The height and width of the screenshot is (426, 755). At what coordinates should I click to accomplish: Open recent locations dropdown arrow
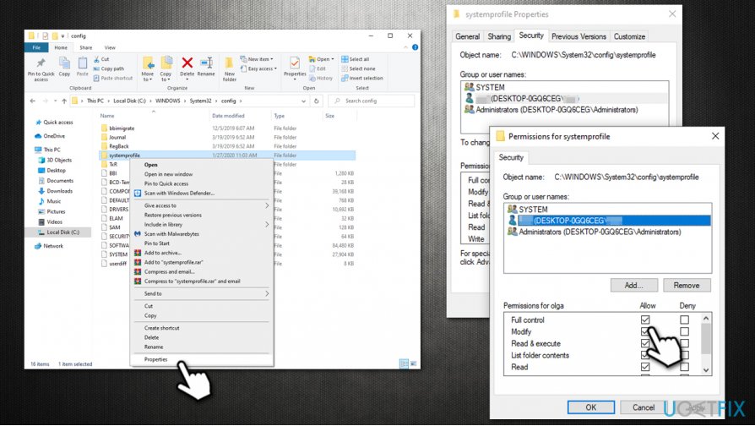pyautogui.click(x=56, y=101)
